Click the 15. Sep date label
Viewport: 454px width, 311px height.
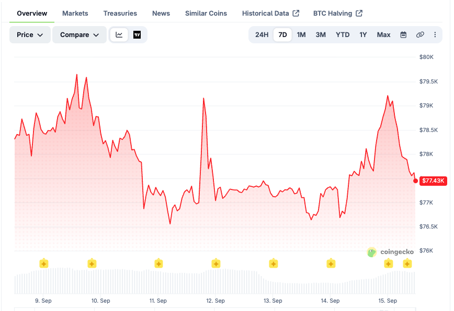pos(388,301)
